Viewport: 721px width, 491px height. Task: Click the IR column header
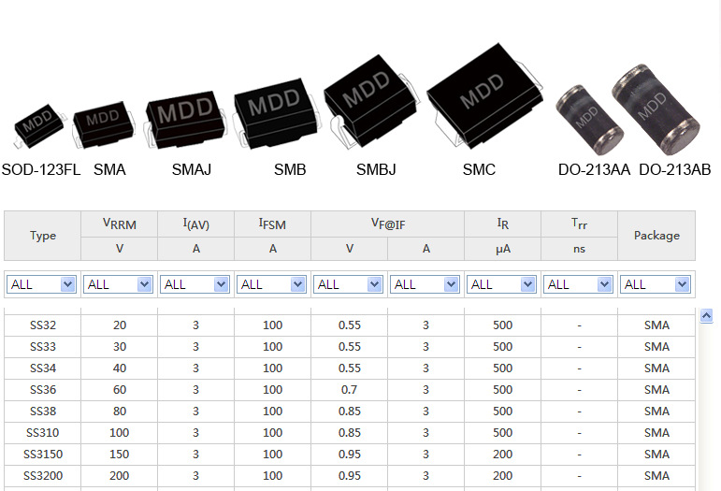pos(502,224)
